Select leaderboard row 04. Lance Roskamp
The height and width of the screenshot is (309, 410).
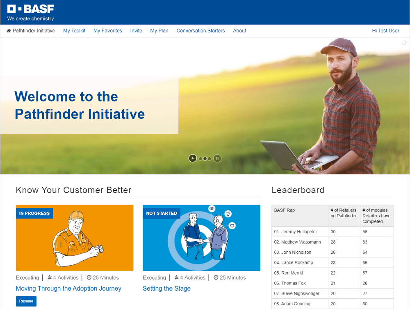pyautogui.click(x=333, y=262)
